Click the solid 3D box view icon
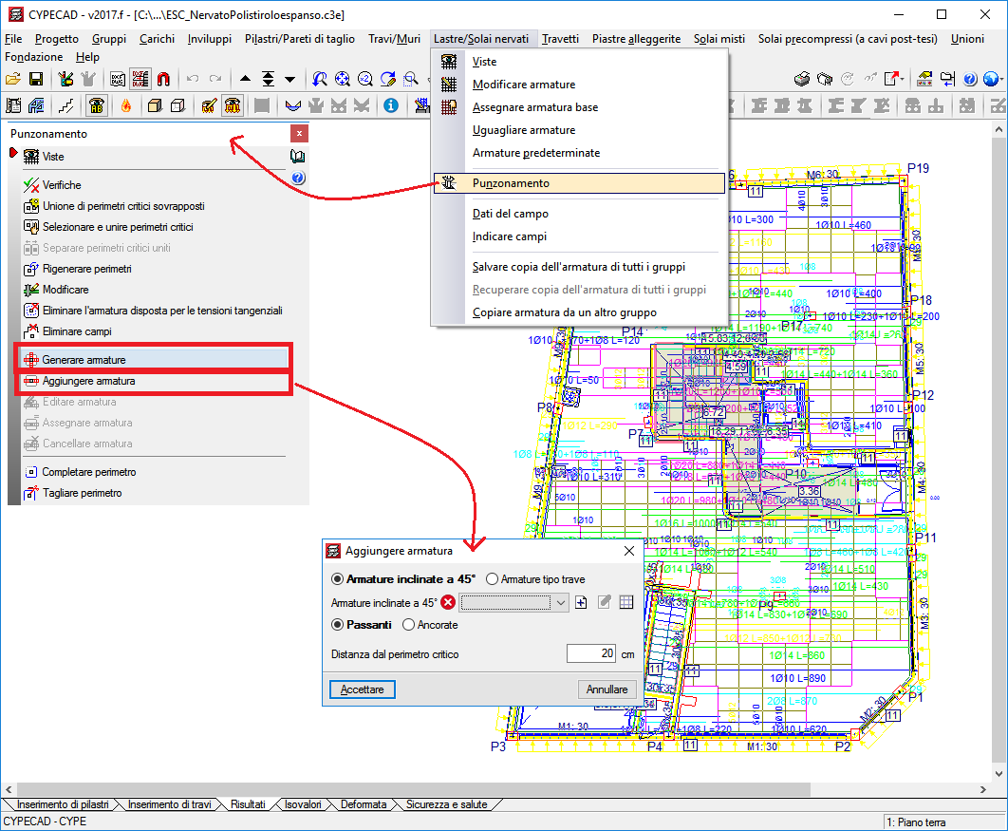Viewport: 1008px width, 831px height. coord(155,105)
